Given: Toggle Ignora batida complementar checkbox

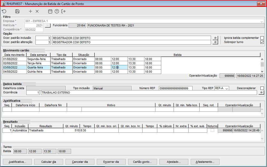Looking at the screenshot, I should 262,38.
